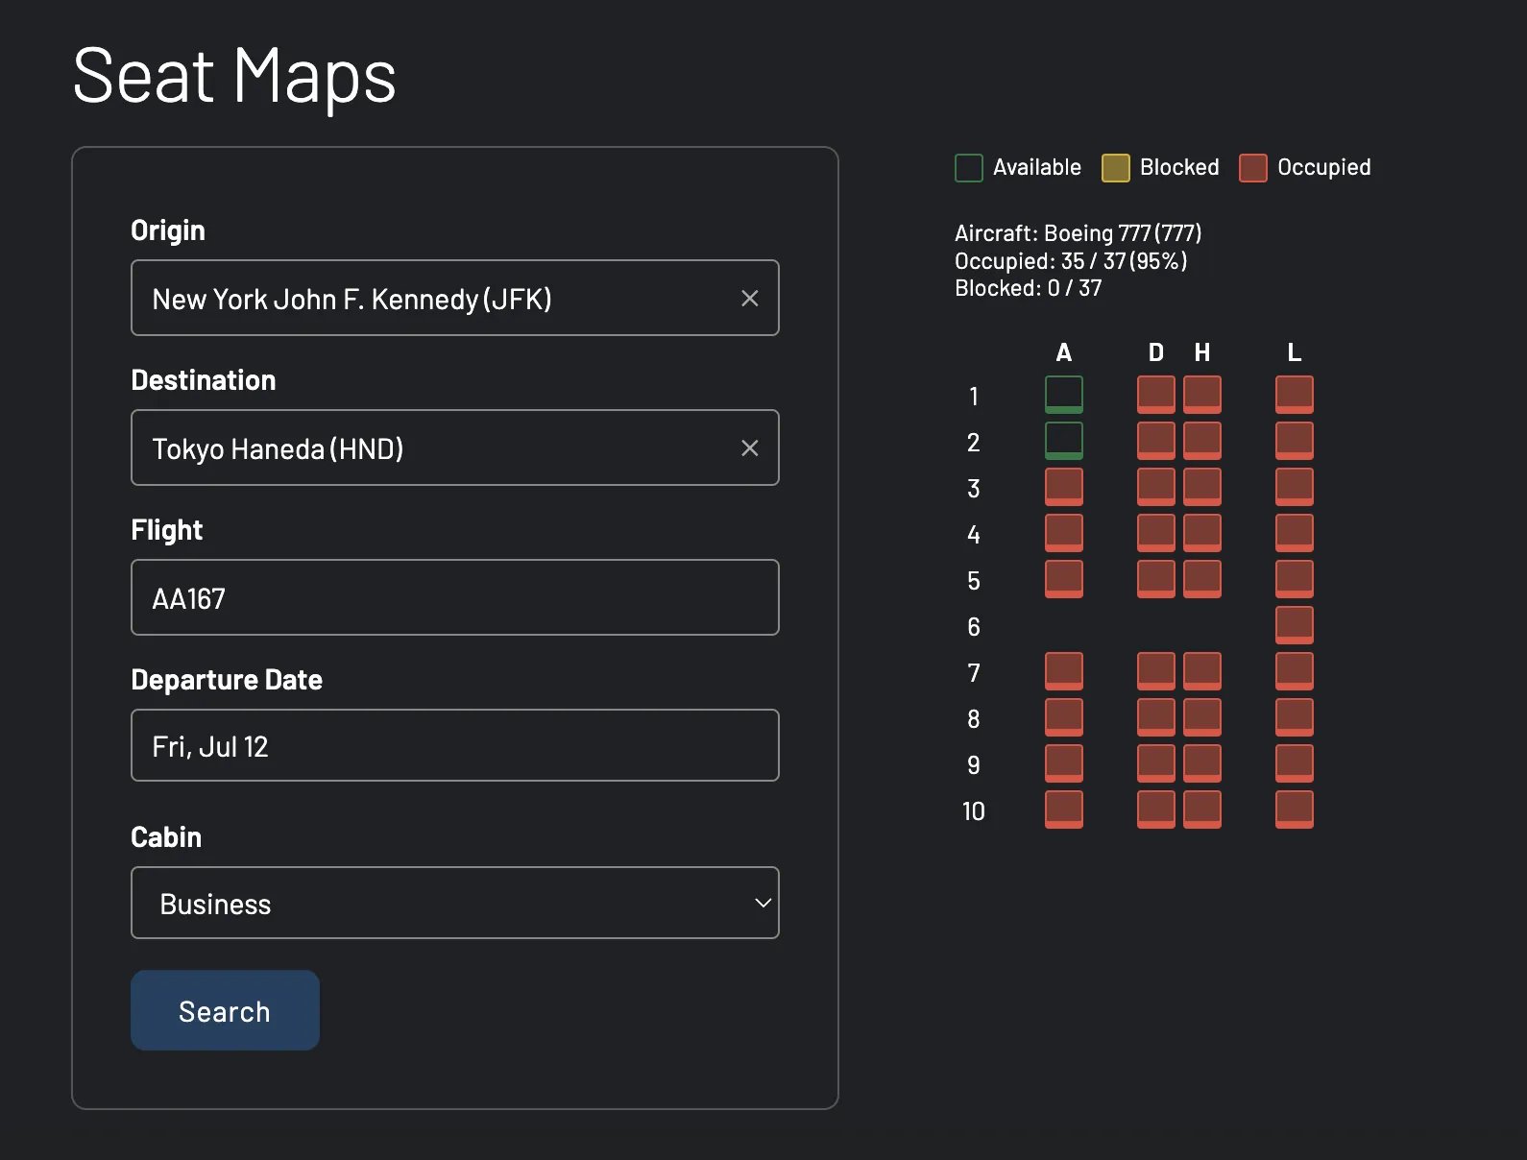Click occupied seat 9L

tap(1295, 763)
